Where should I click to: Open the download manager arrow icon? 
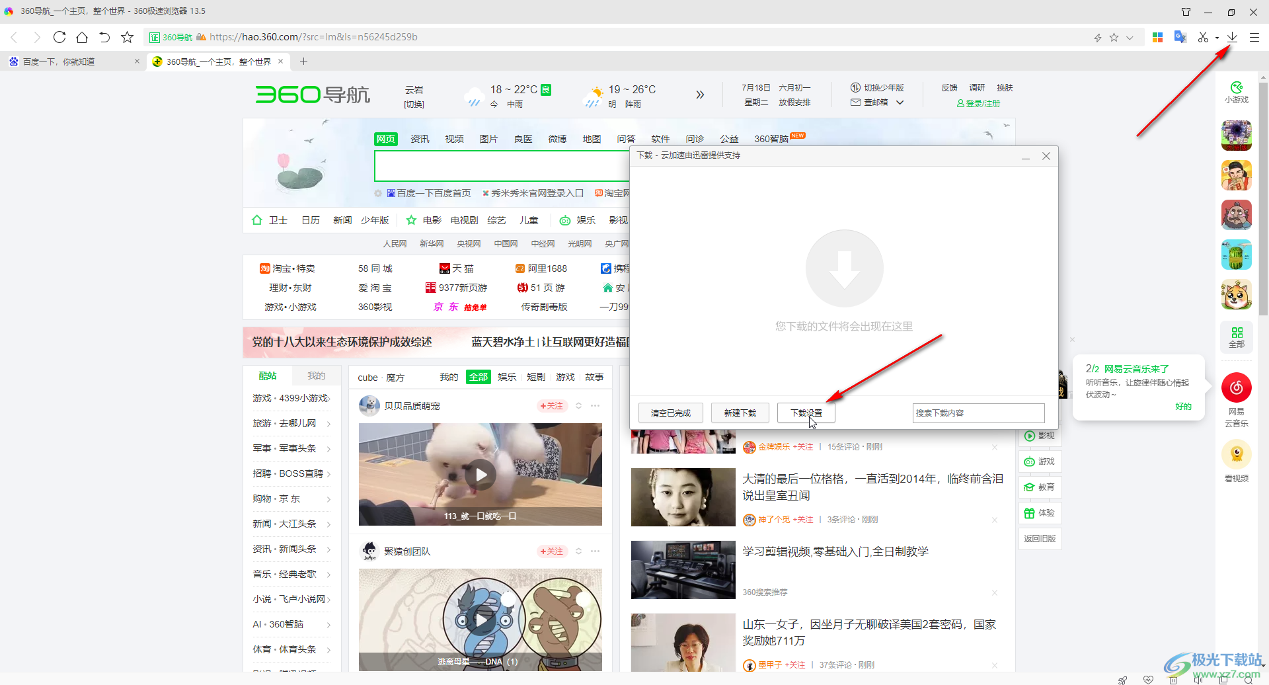1232,37
